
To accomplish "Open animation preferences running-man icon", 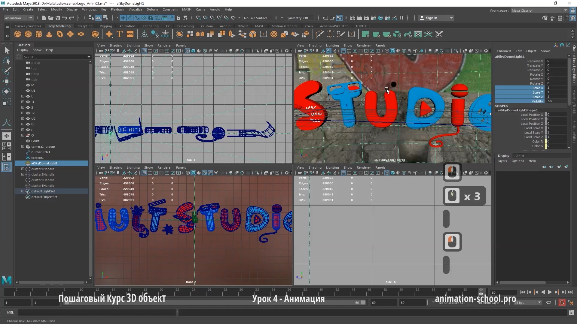I will click(571, 303).
